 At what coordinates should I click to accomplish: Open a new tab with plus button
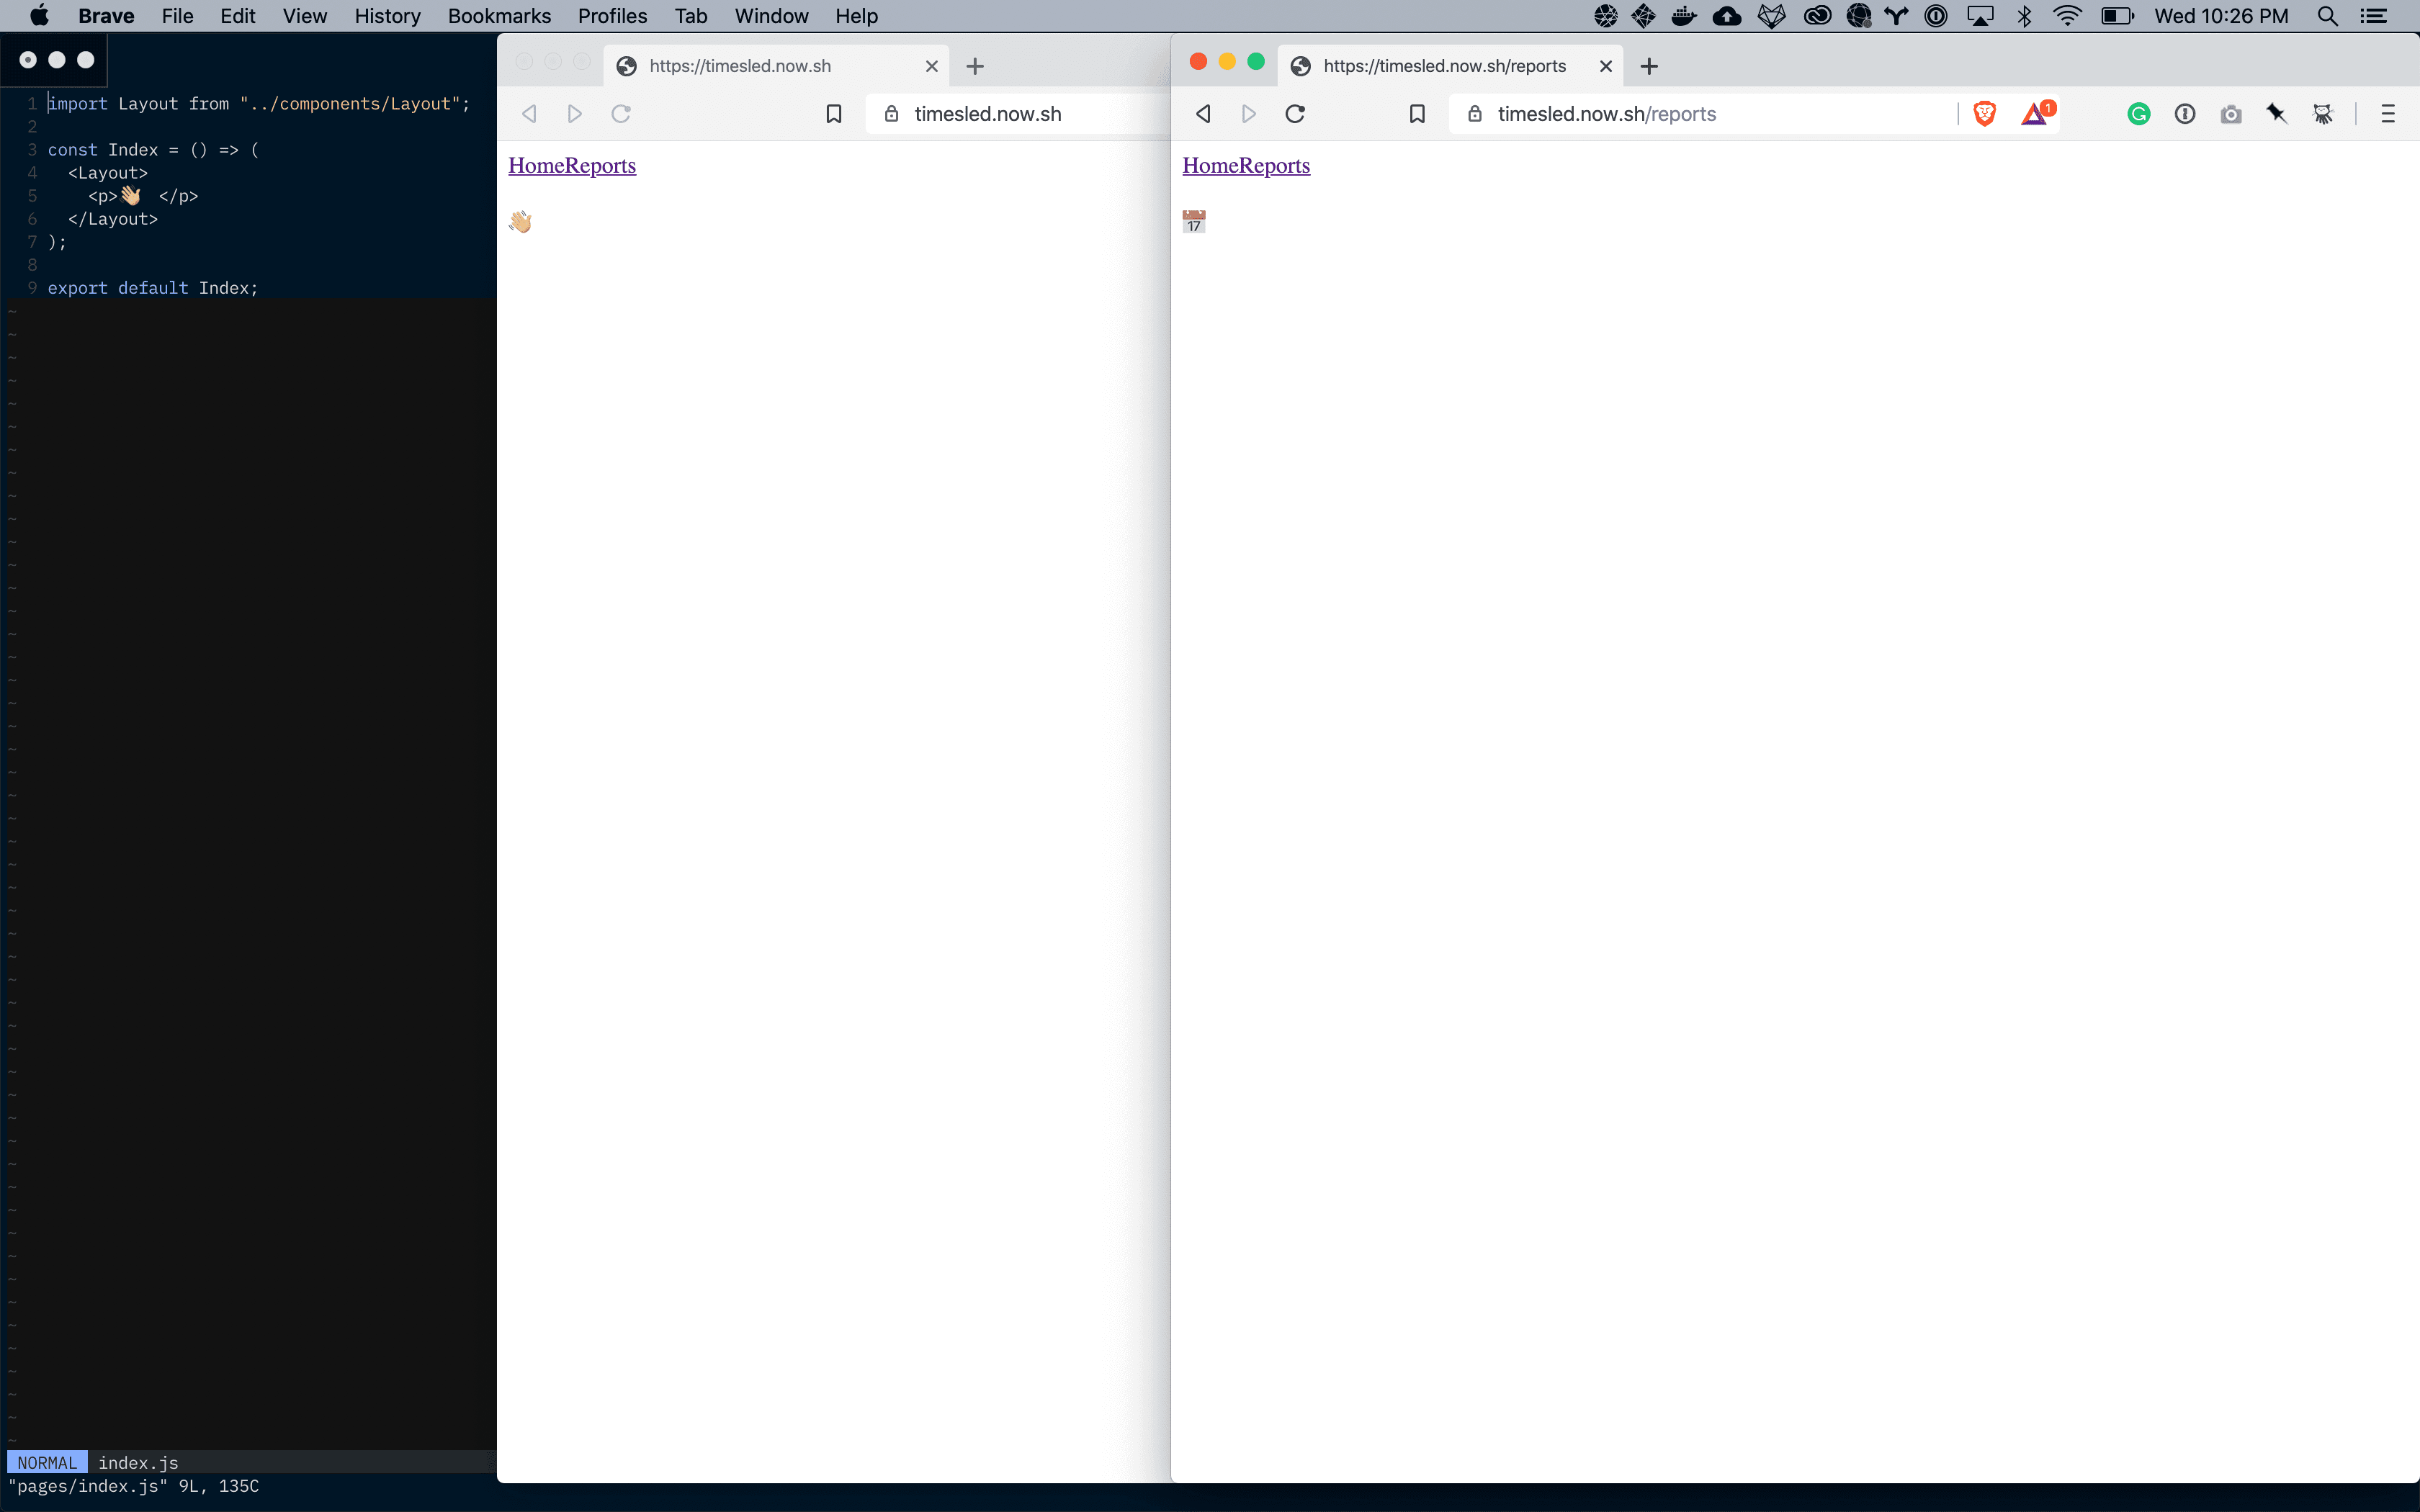[x=1649, y=65]
